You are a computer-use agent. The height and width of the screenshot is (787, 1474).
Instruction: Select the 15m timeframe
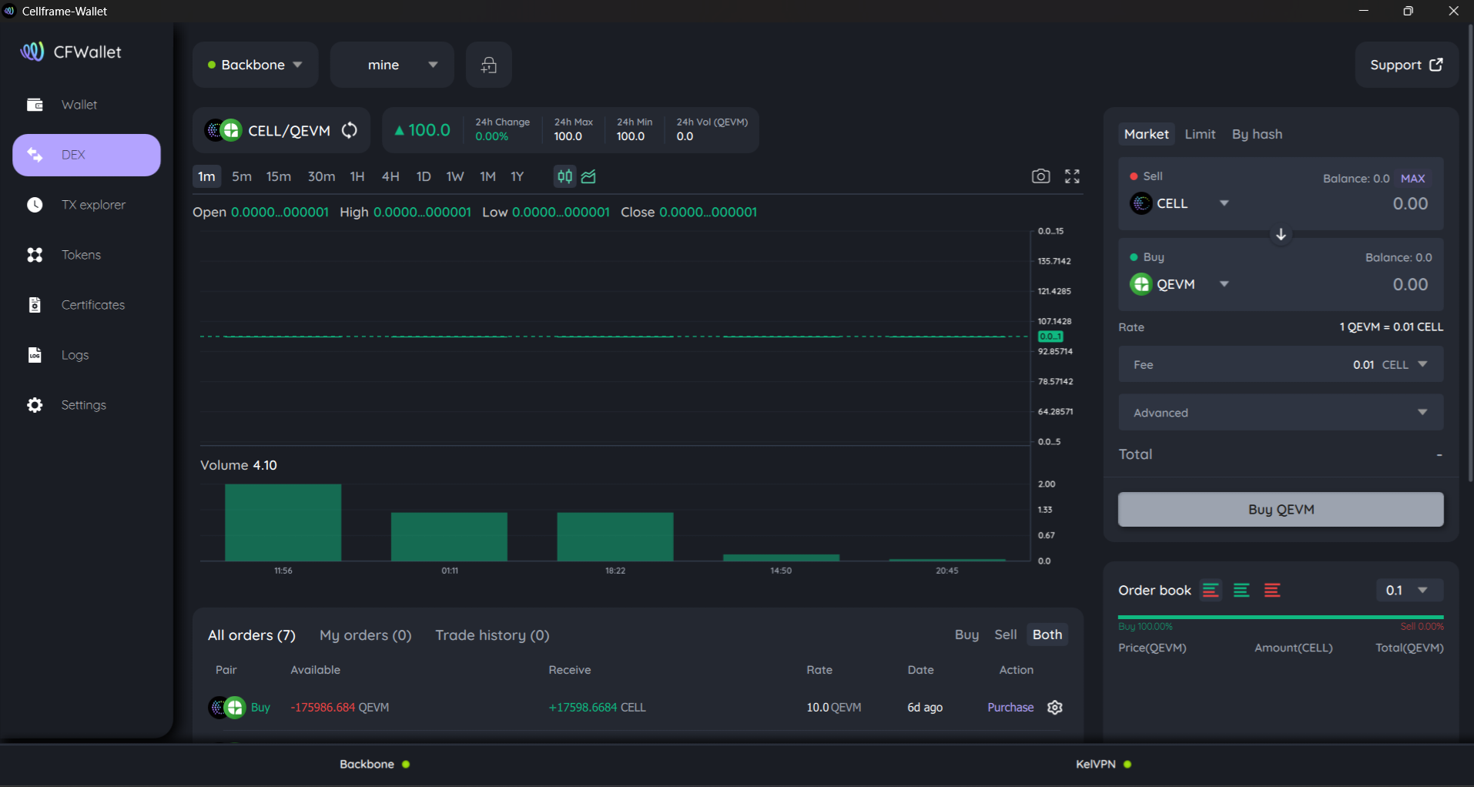tap(279, 176)
